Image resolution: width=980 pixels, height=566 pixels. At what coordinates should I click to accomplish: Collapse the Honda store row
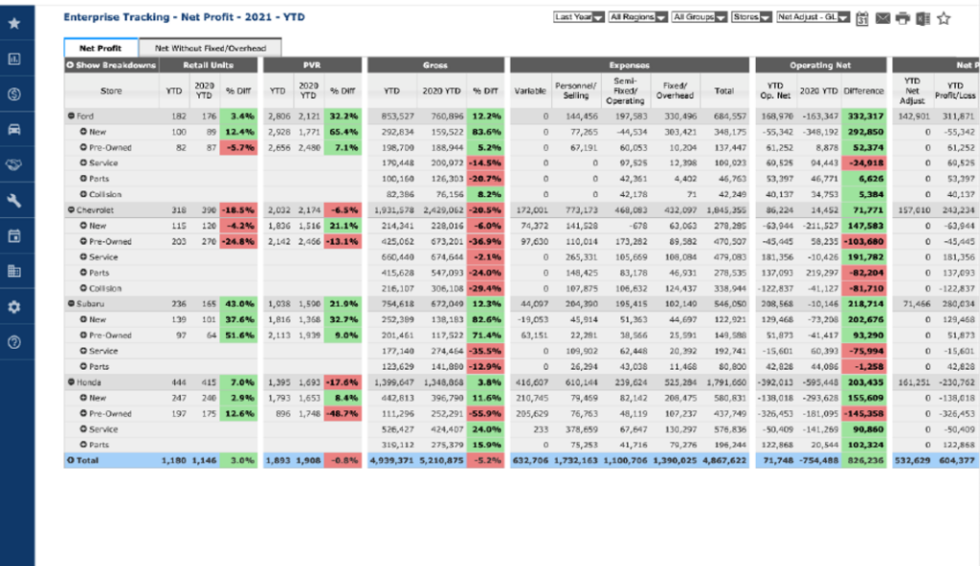pyautogui.click(x=71, y=382)
